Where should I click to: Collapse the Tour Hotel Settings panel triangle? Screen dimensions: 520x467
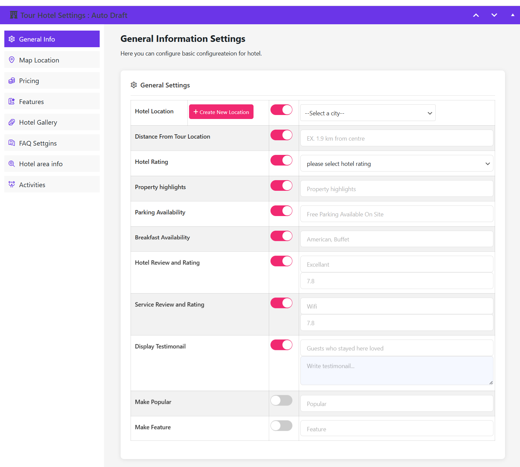click(x=512, y=15)
